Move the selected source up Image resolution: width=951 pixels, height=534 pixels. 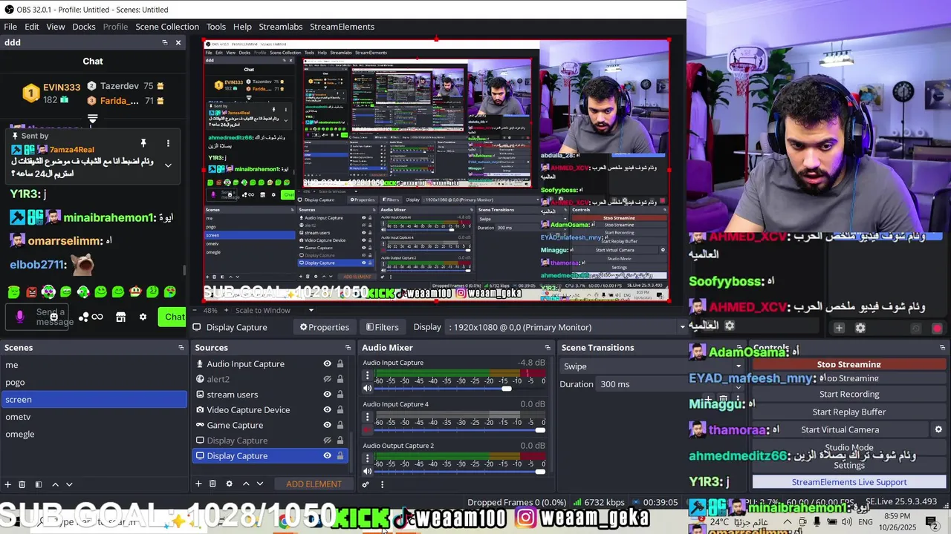[245, 484]
